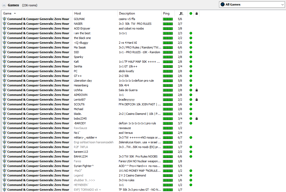Click the game icon in Legend's row

pyautogui.click(x=4, y=175)
